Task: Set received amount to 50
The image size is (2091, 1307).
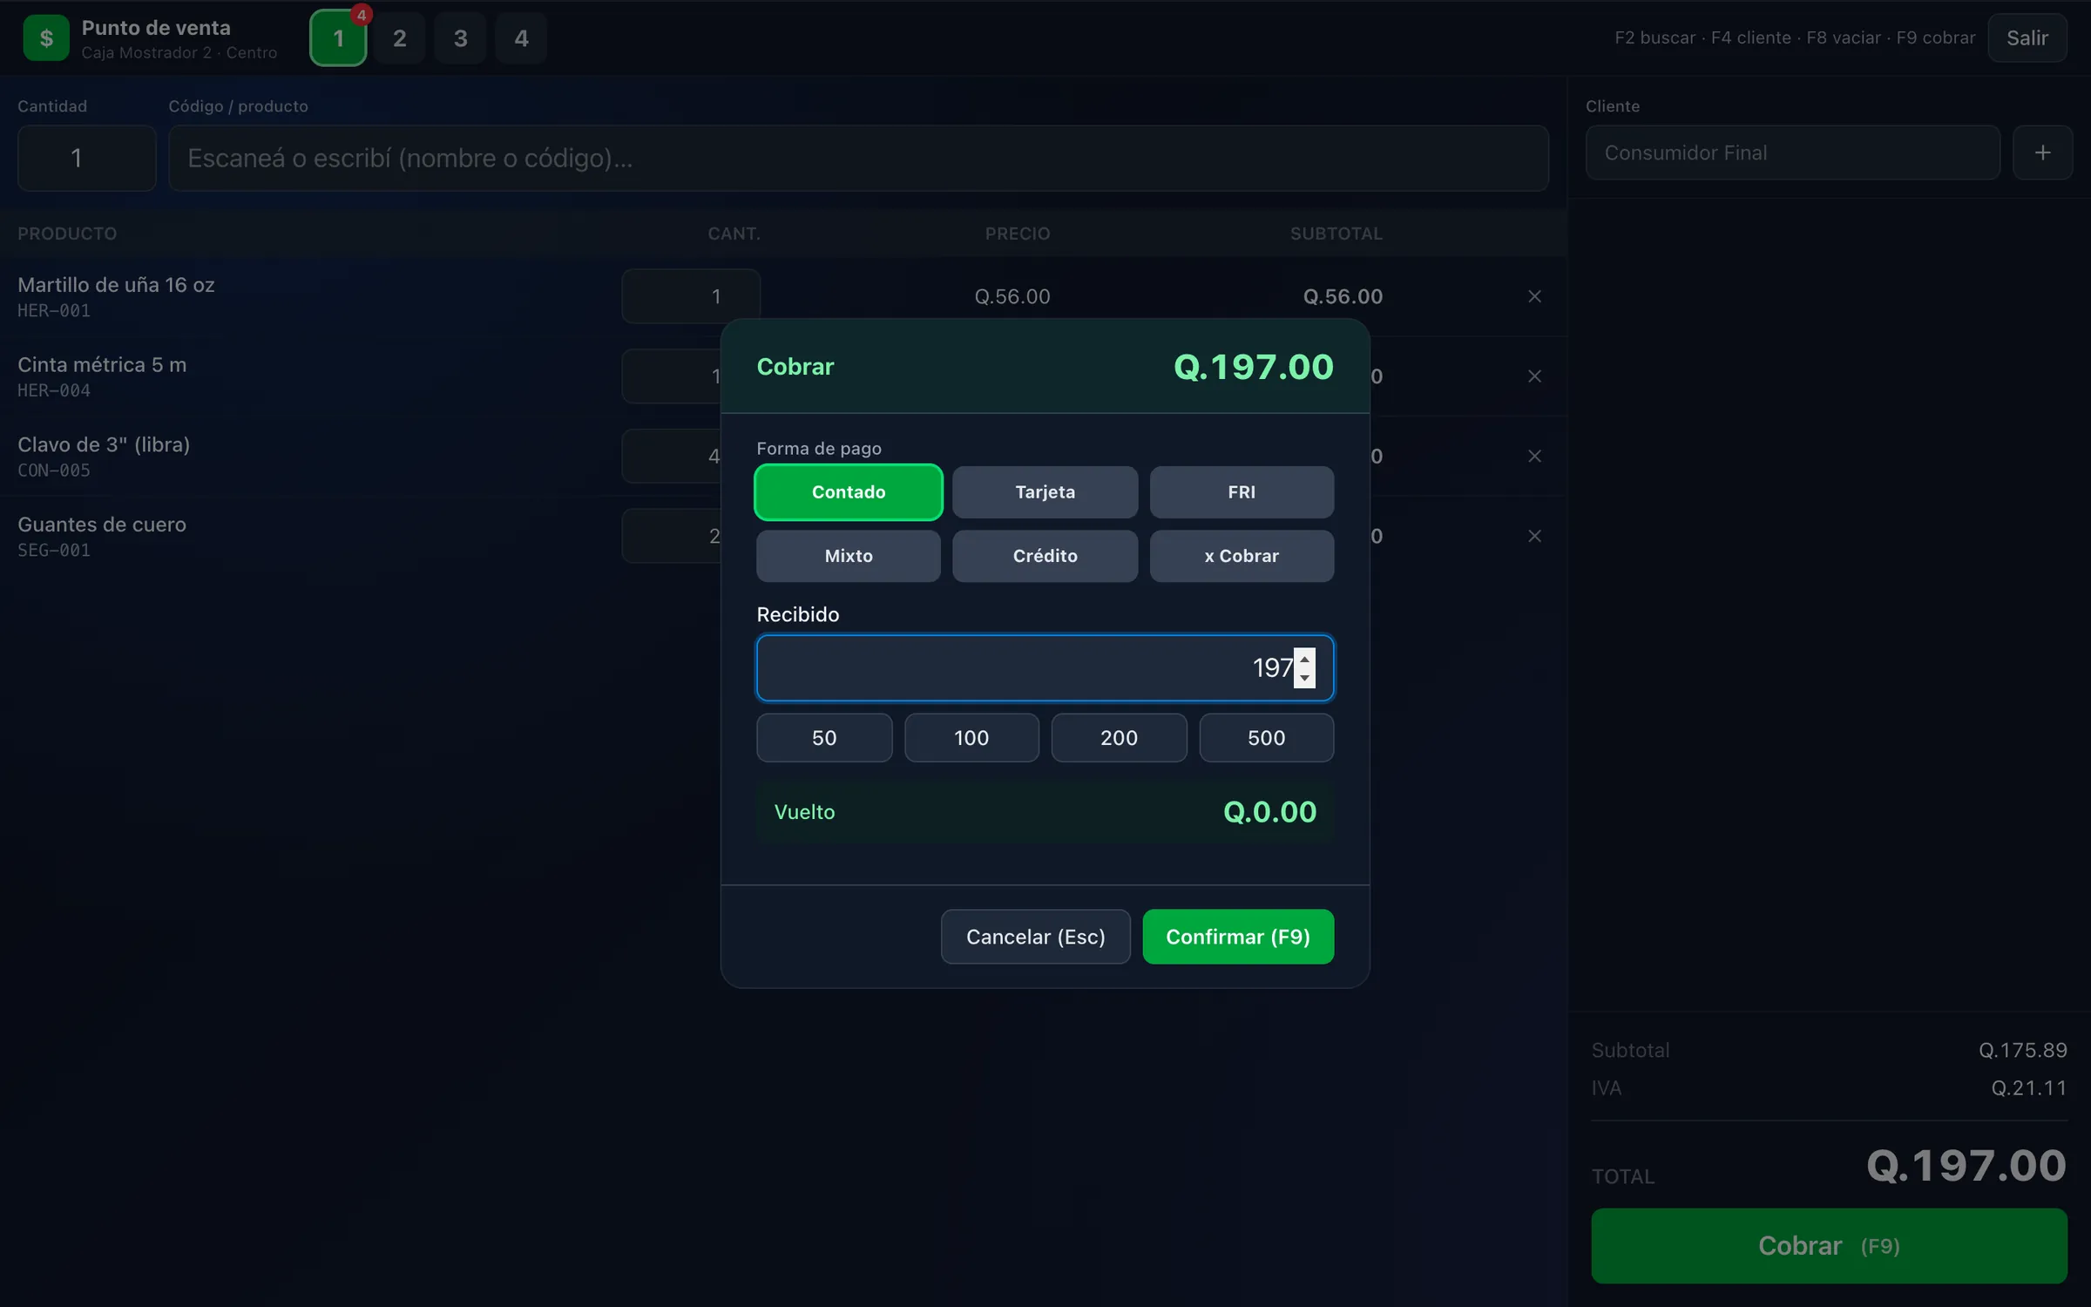Action: (824, 738)
